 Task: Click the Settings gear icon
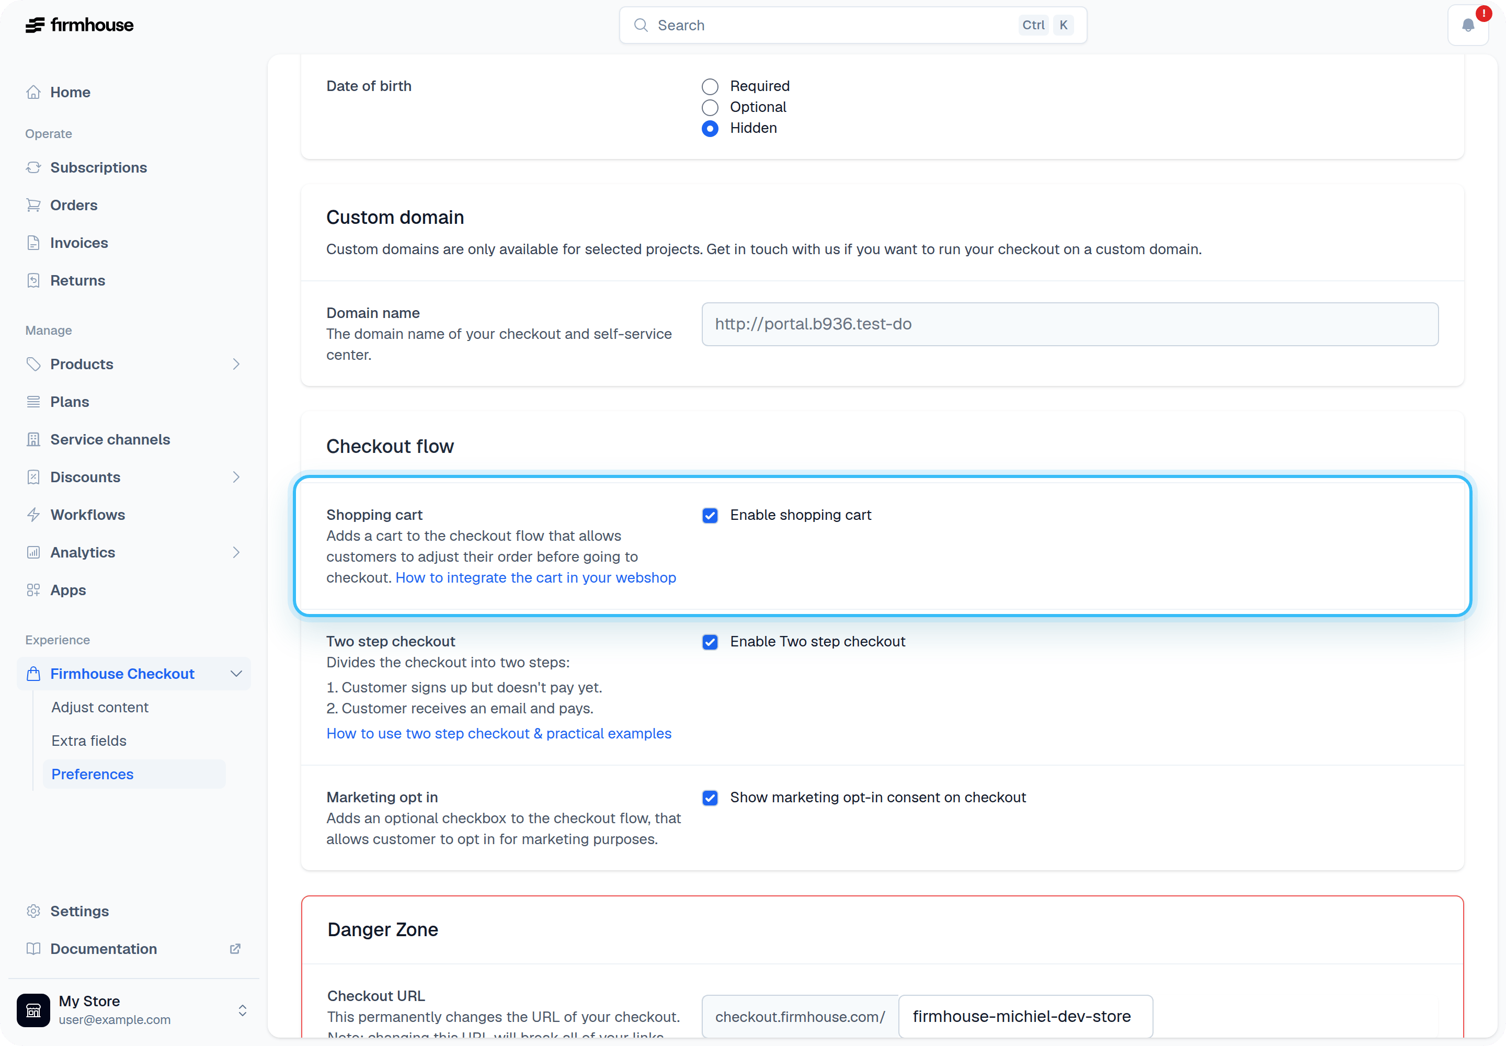33,911
